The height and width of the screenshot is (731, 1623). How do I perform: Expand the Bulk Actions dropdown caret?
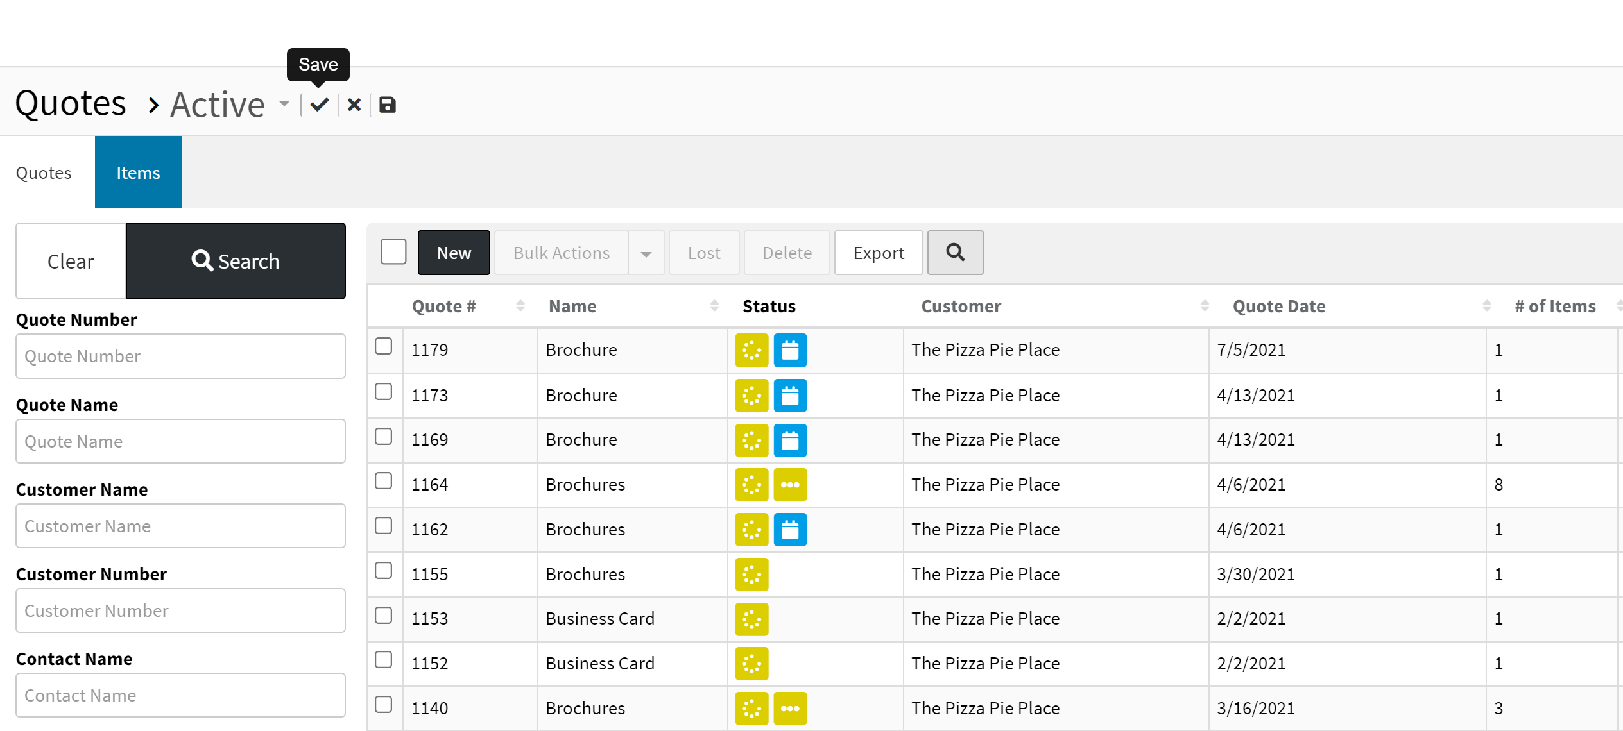tap(646, 254)
